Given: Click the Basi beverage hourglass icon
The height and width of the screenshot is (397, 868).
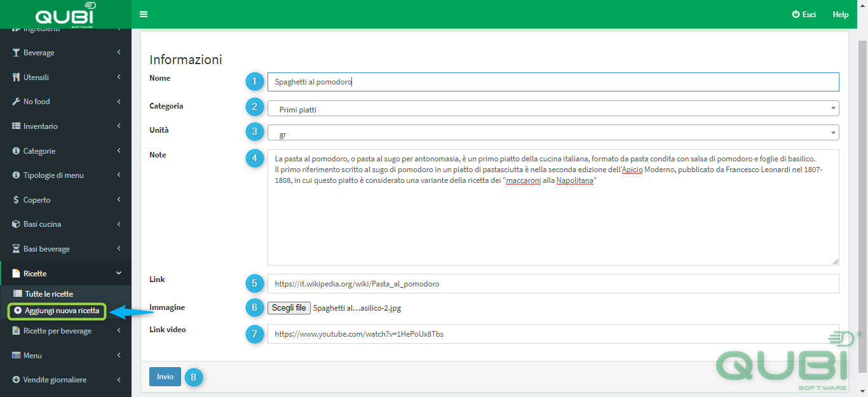Looking at the screenshot, I should 16,249.
